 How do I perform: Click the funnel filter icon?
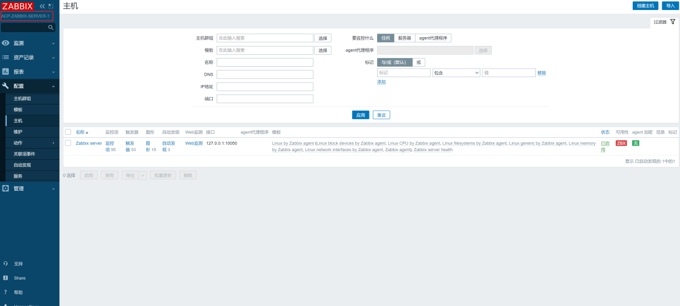[x=672, y=21]
